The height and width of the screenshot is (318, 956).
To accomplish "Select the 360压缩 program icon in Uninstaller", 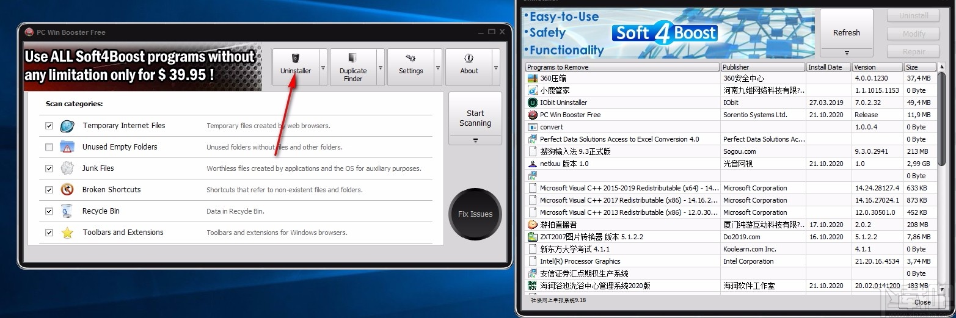I will coord(532,78).
